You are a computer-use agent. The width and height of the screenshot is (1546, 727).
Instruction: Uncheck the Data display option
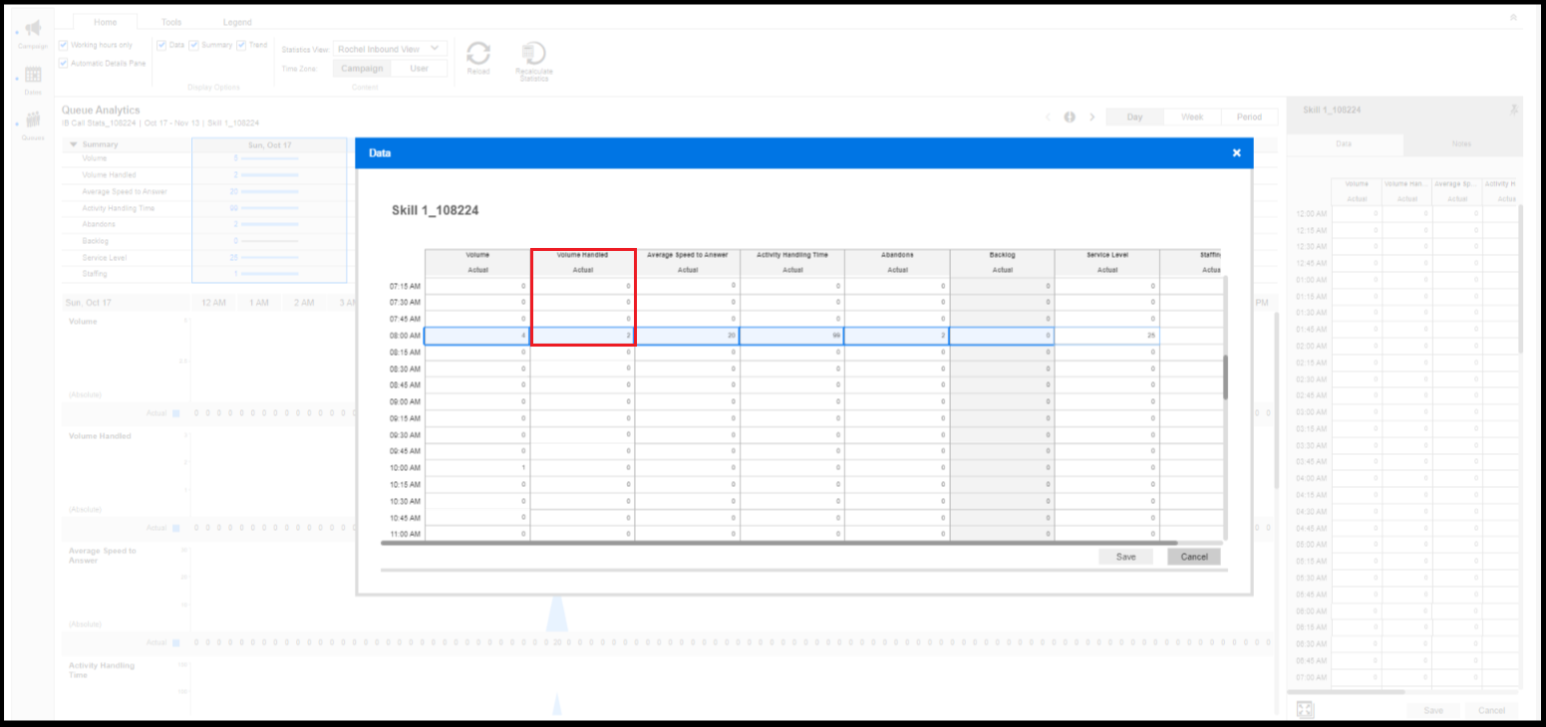coord(161,45)
